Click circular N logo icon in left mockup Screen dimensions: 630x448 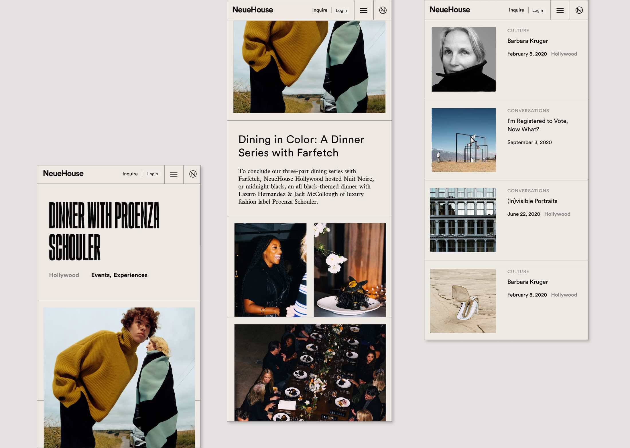pos(193,174)
